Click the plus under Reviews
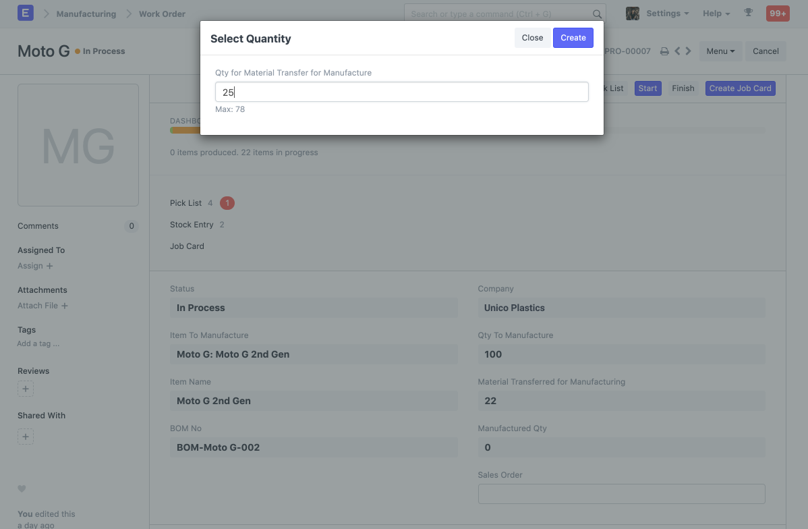This screenshot has width=808, height=529. click(x=25, y=389)
